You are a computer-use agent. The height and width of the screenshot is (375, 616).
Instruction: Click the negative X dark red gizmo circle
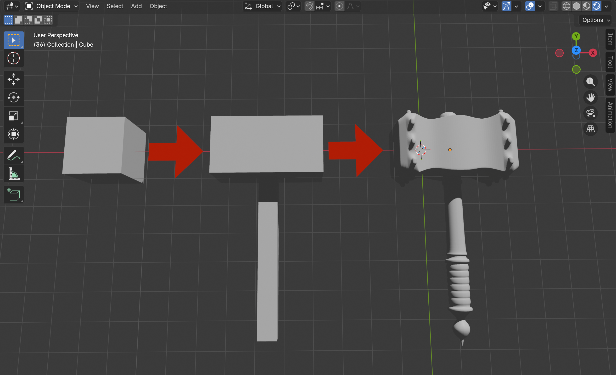point(559,53)
